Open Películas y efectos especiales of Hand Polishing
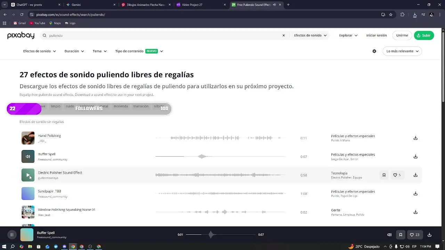The width and height of the screenshot is (445, 250). [353, 136]
